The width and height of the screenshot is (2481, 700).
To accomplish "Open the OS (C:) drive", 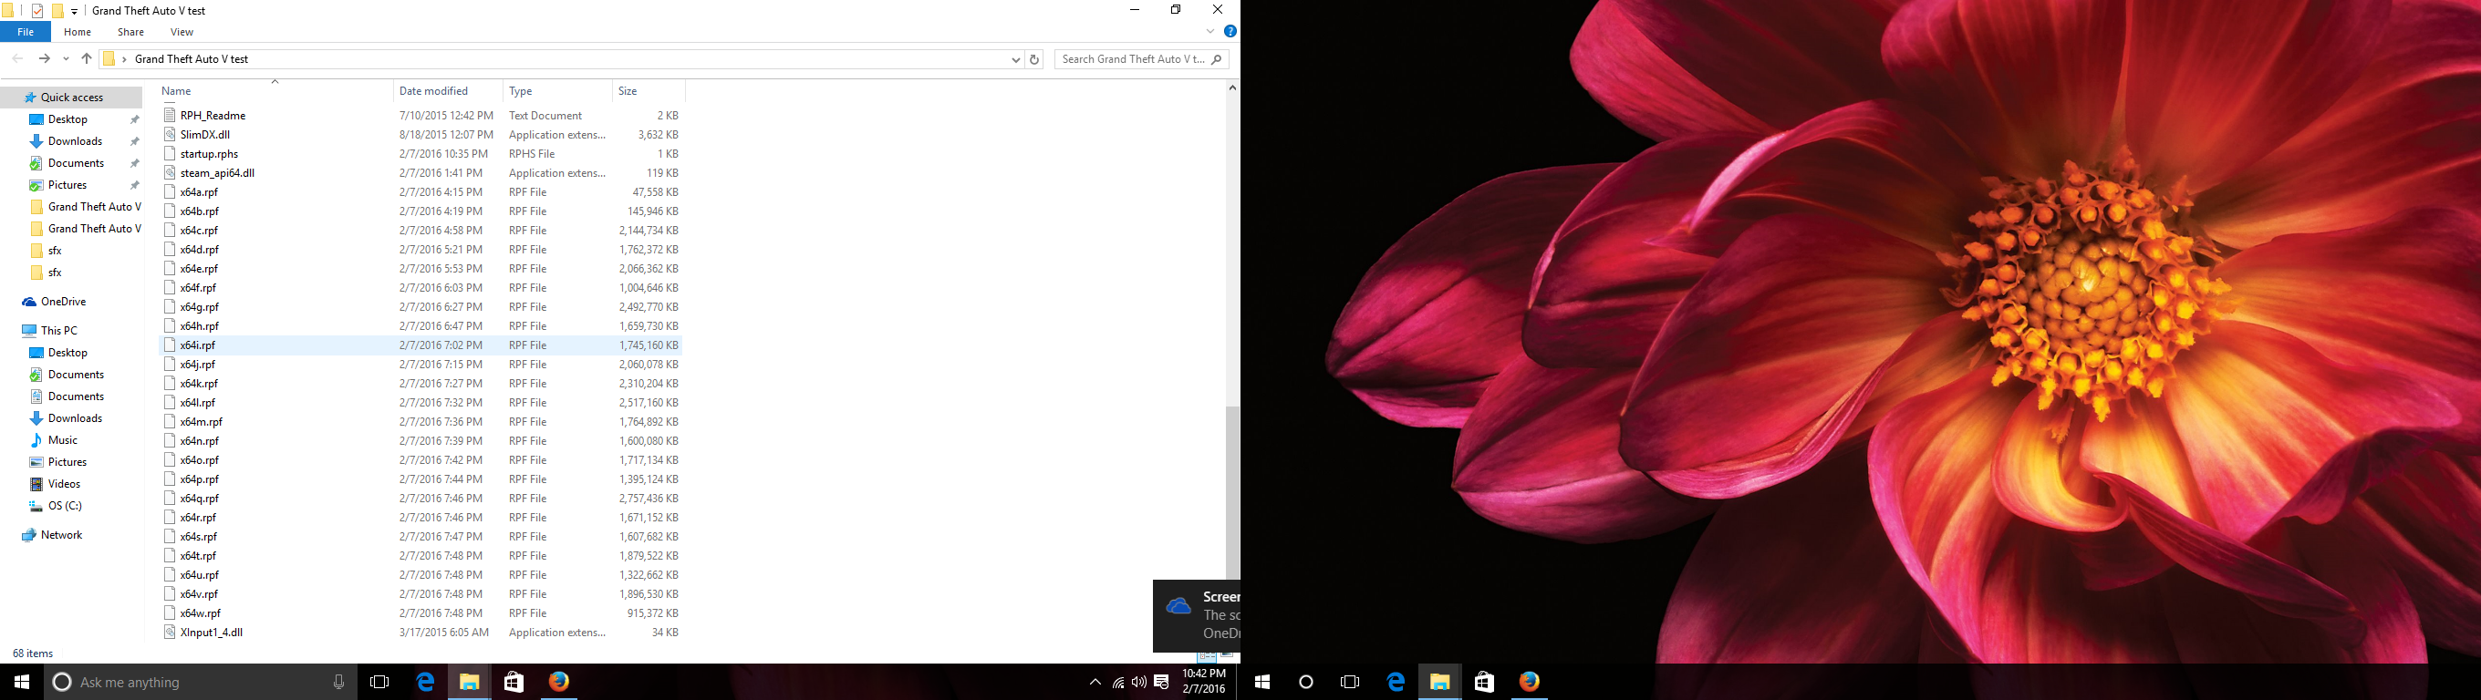I will [65, 506].
